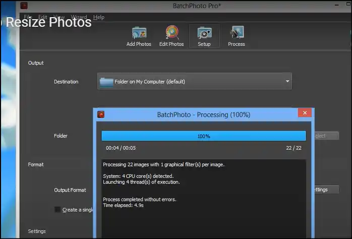This screenshot has height=239, width=352.
Task: Close the Processing dialog
Action: (305, 113)
